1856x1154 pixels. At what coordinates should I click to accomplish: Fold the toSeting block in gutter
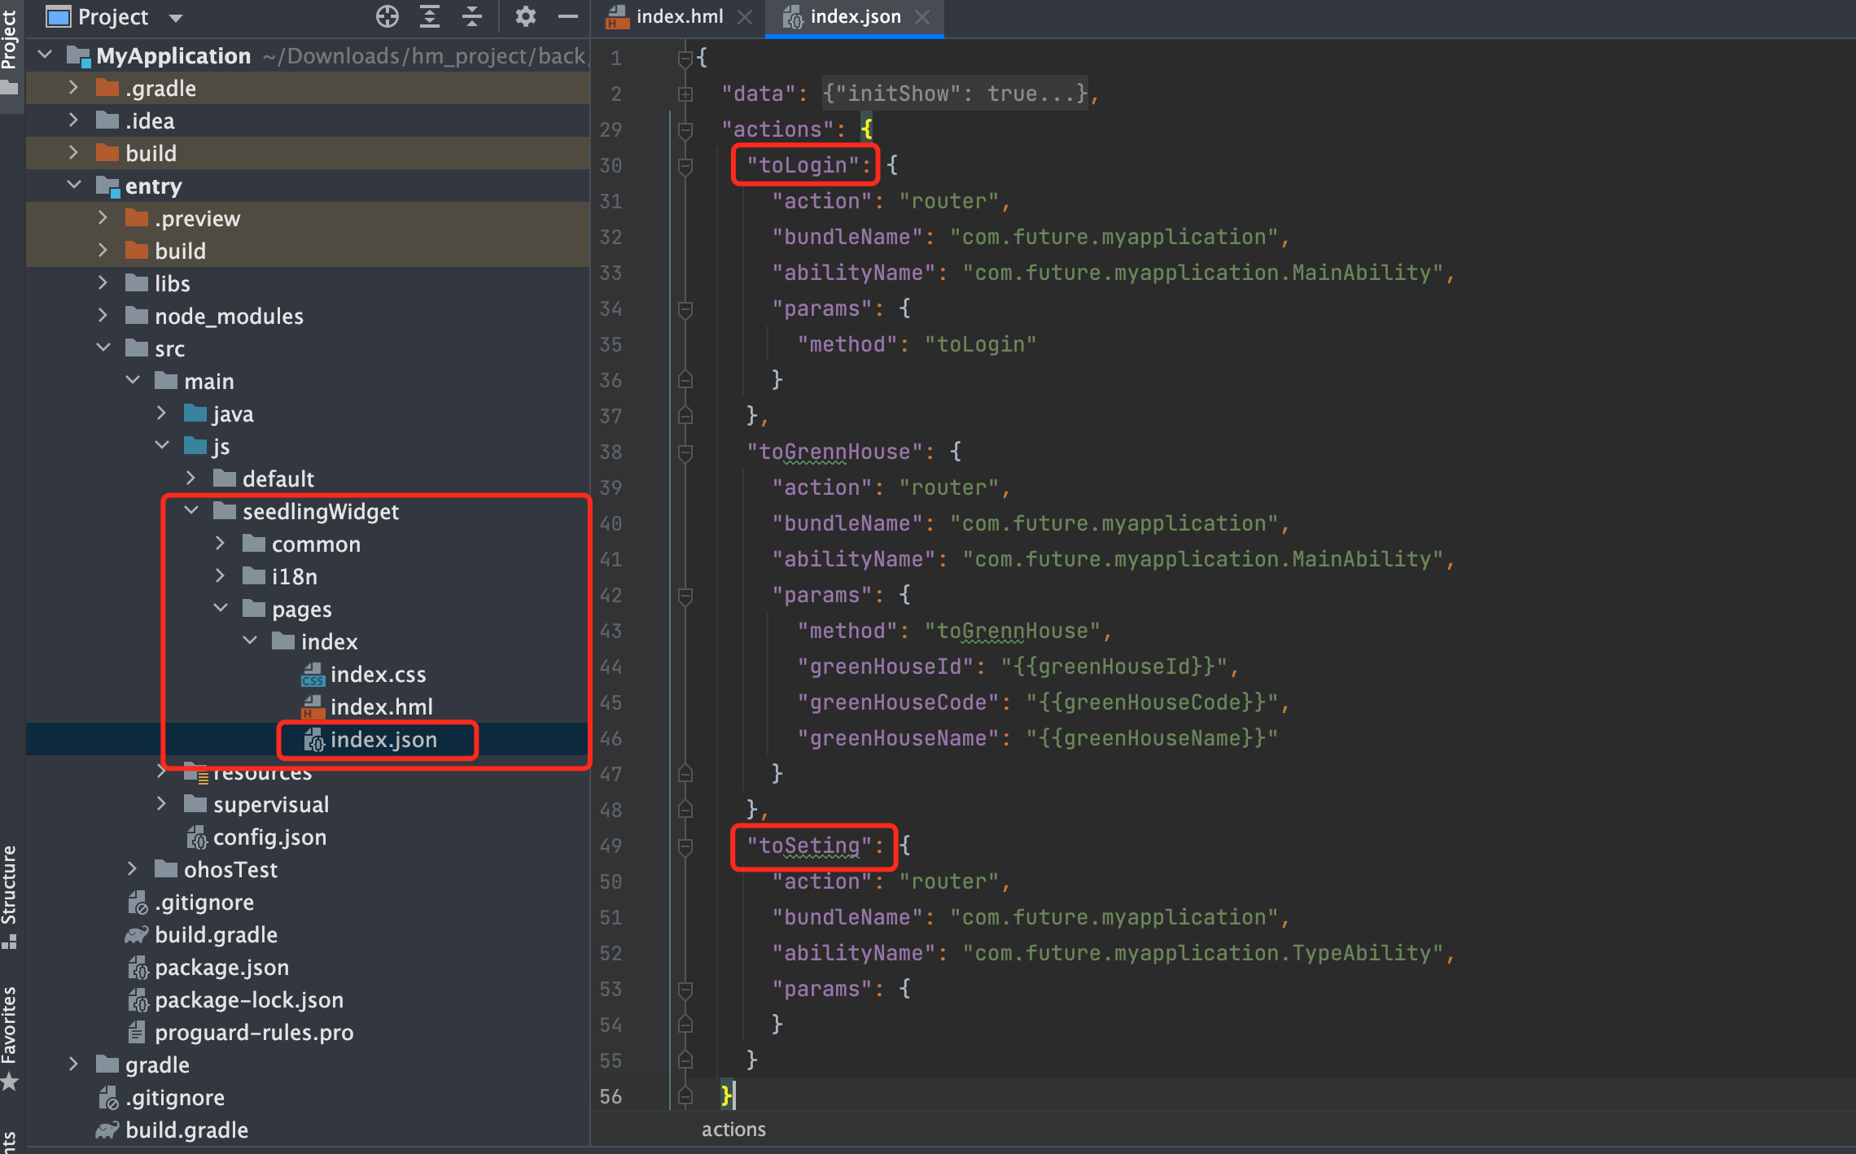tap(685, 846)
